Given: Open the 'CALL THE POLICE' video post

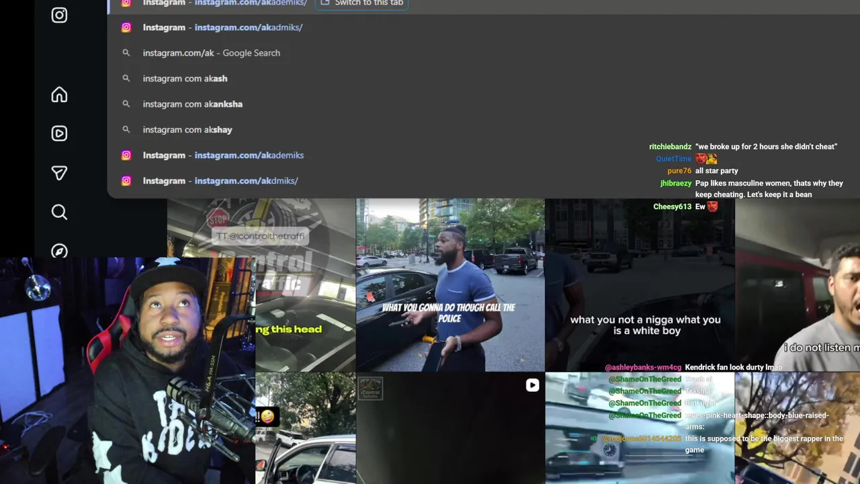Looking at the screenshot, I should point(450,285).
